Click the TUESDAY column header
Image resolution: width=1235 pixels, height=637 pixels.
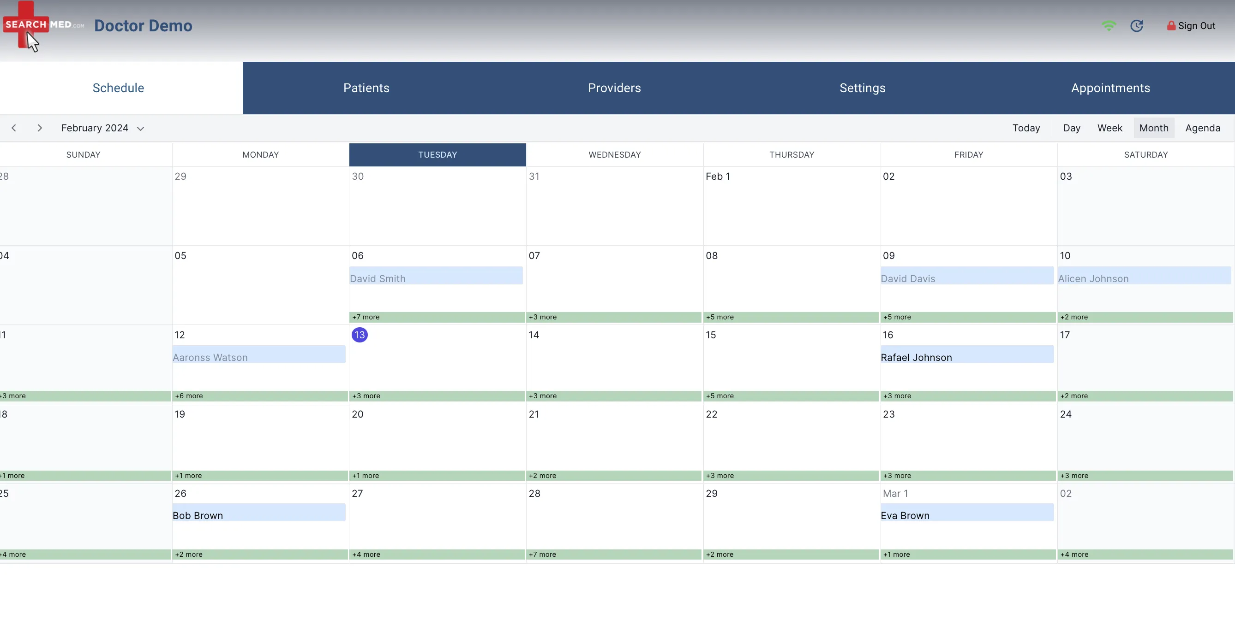coord(437,155)
